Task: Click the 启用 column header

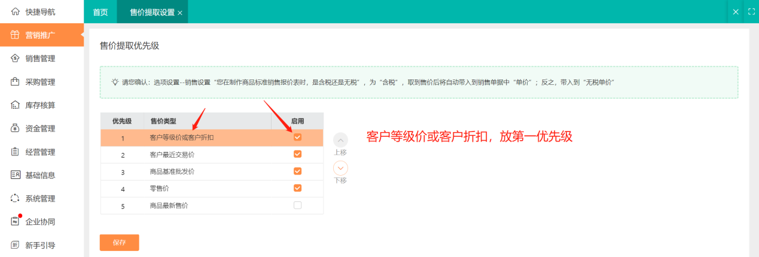Action: tap(297, 121)
